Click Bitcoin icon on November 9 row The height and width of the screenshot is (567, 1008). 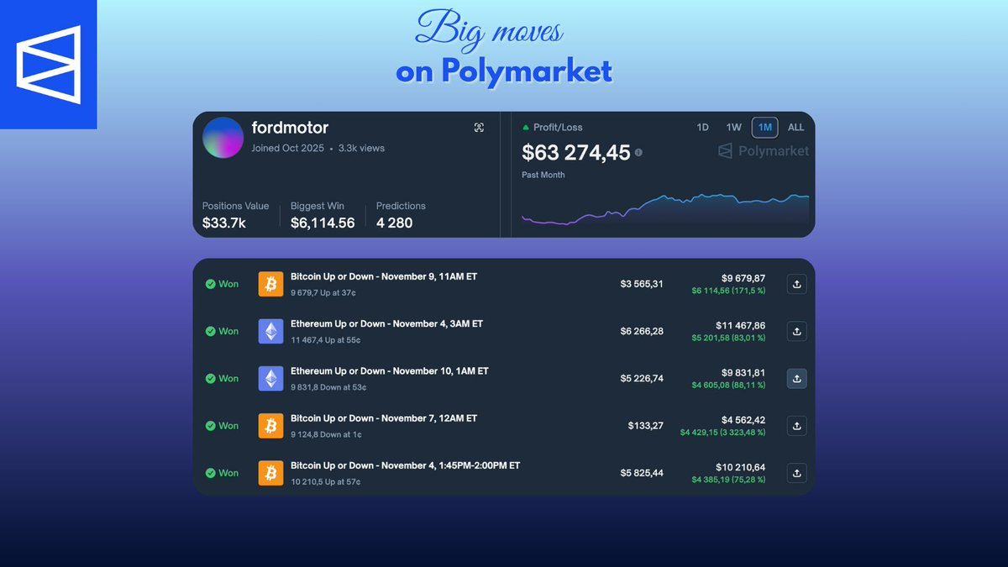pyautogui.click(x=270, y=284)
